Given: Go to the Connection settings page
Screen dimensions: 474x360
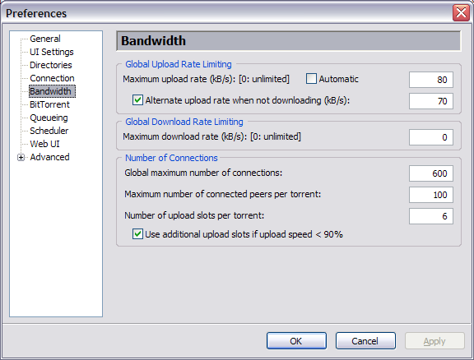Looking at the screenshot, I should [52, 78].
